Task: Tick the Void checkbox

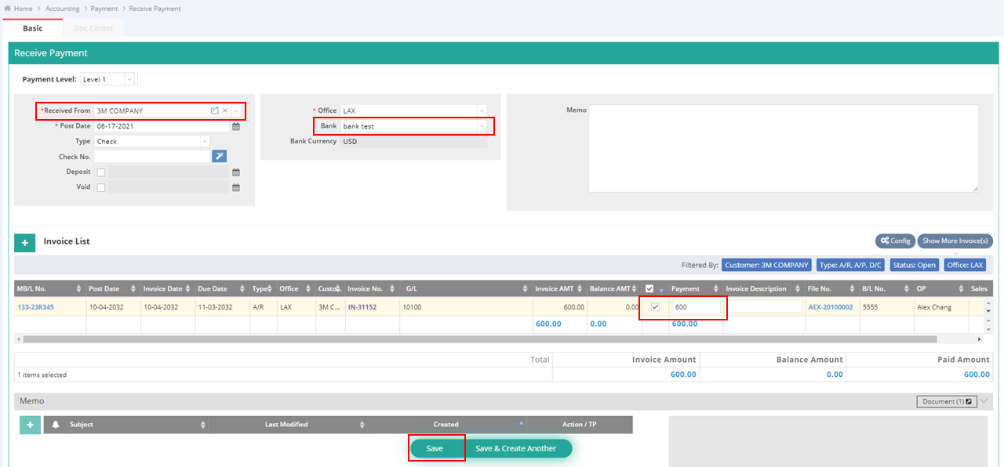Action: pos(101,188)
